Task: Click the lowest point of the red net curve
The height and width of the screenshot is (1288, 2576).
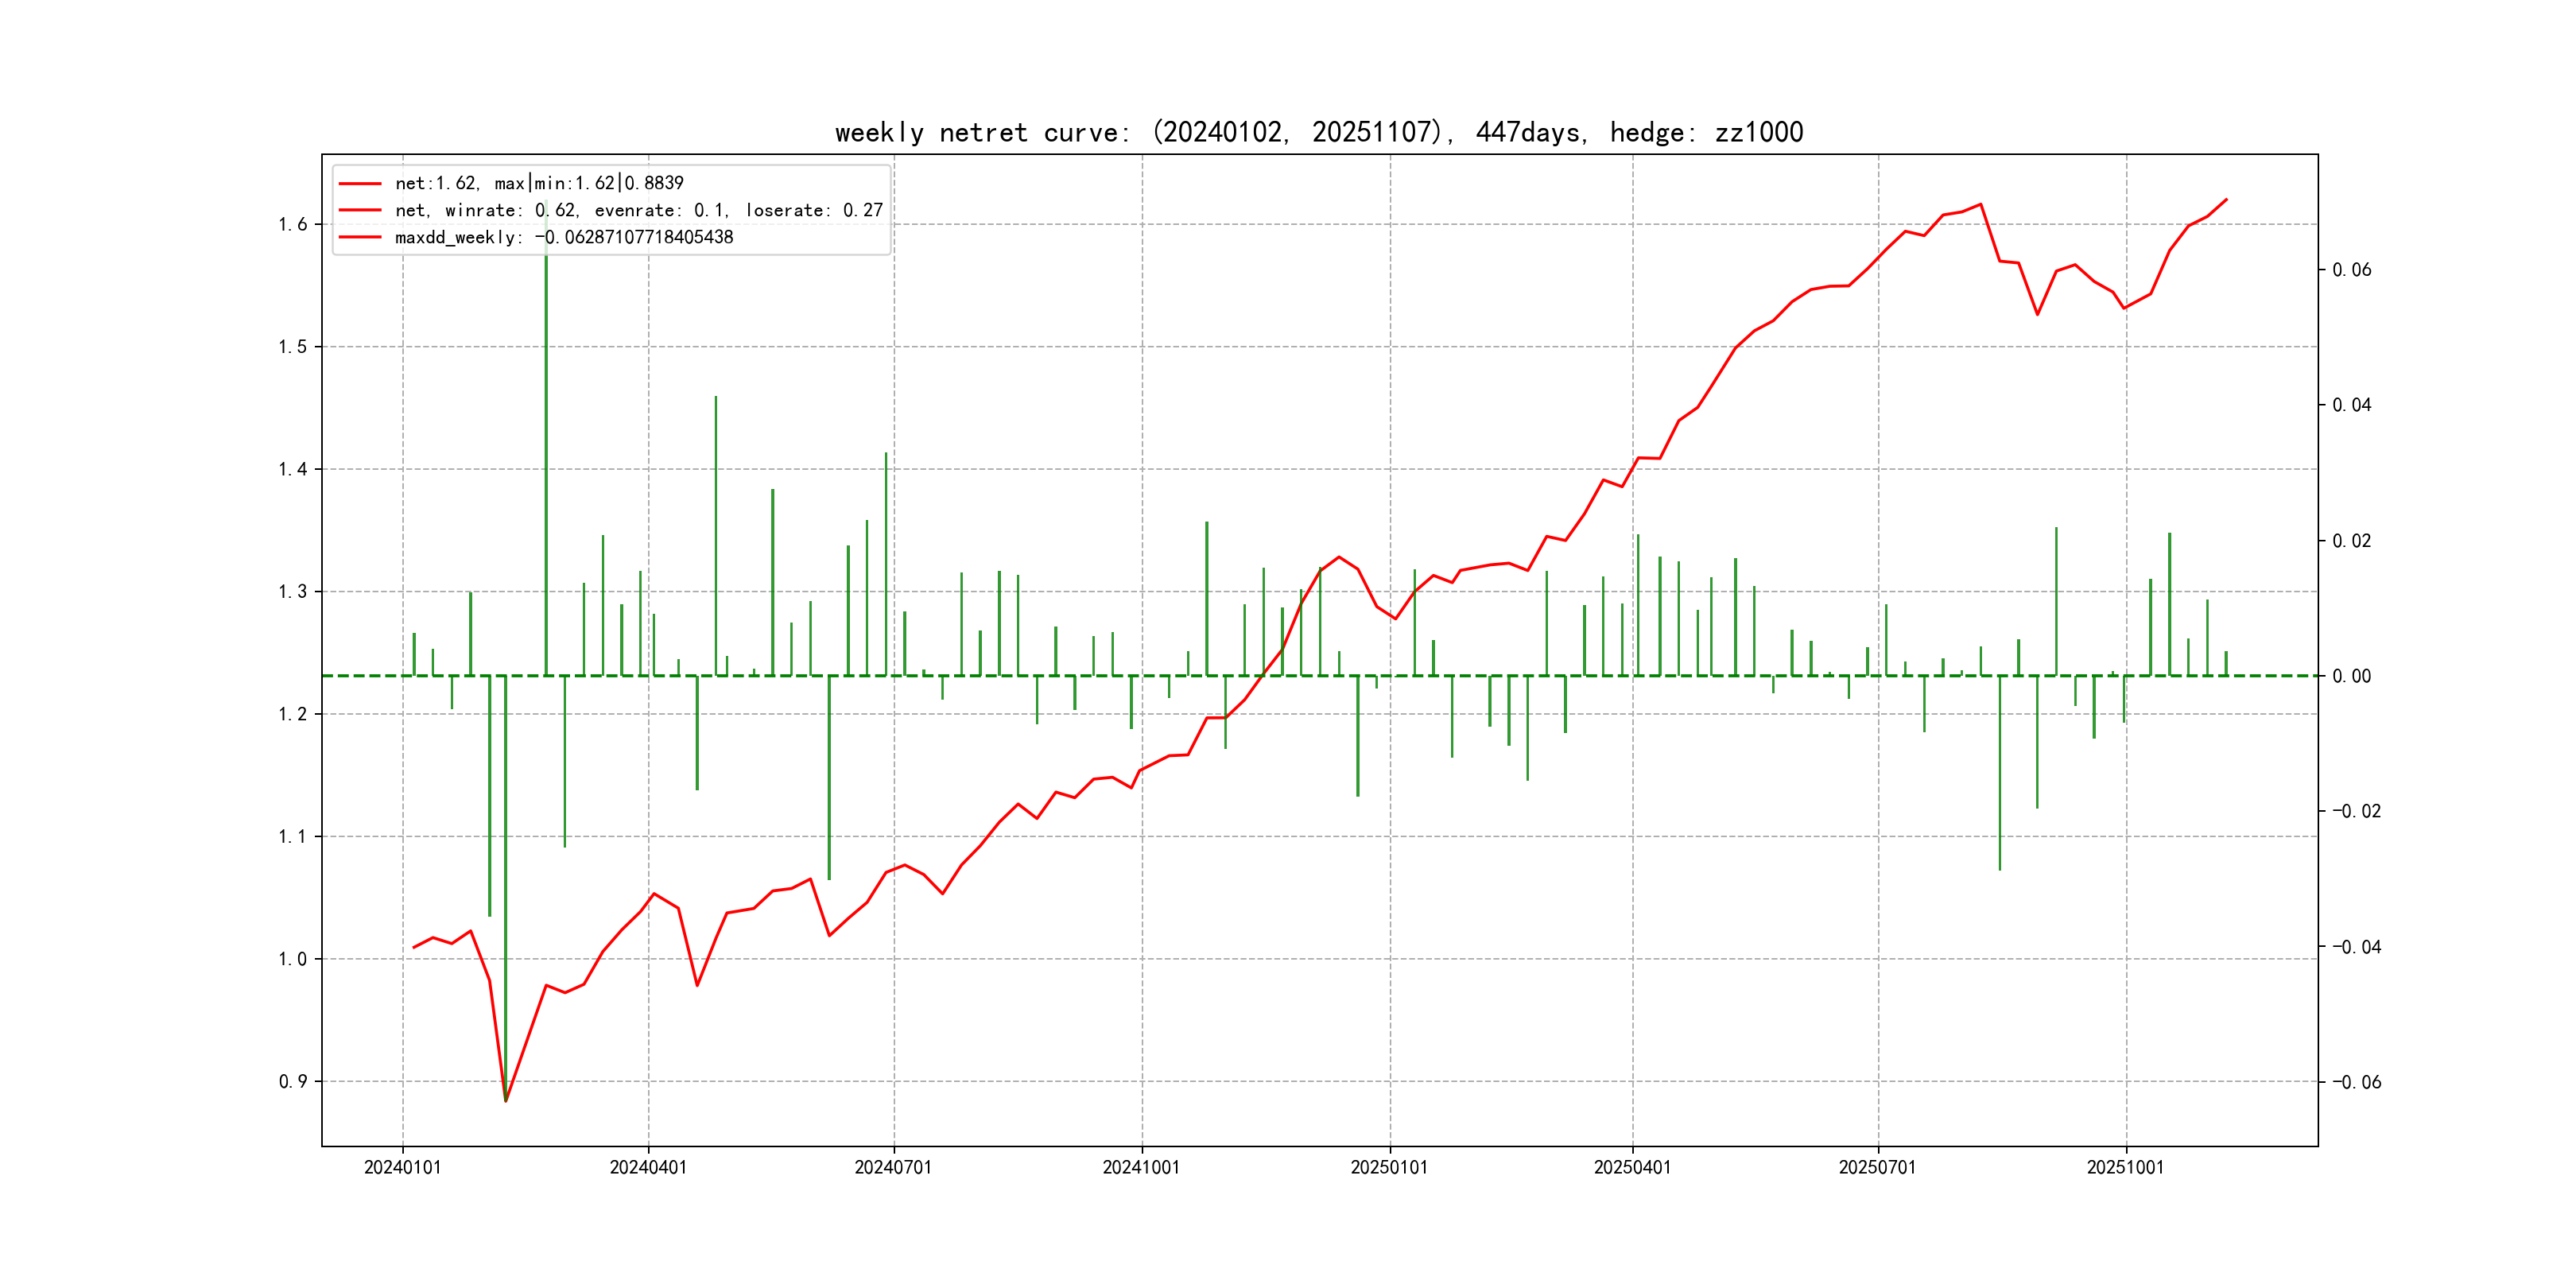Action: [x=506, y=1101]
